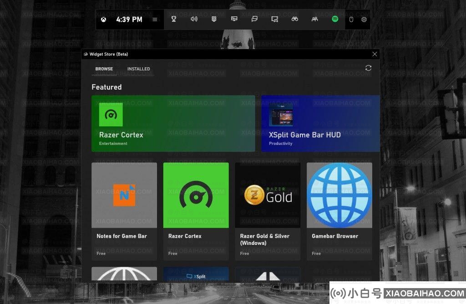Screen dimensions: 466x304
Task: Switch to the BROWSE tab
Action: click(104, 69)
